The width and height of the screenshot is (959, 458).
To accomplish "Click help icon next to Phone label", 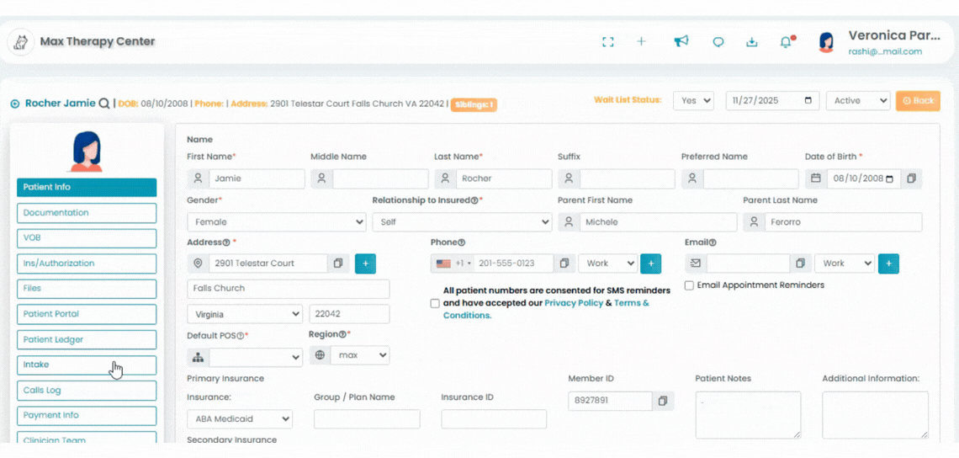I will tap(462, 242).
